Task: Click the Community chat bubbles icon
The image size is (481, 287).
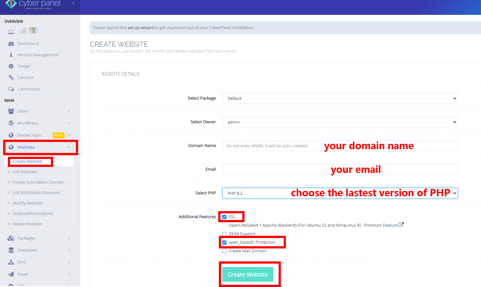Action: pyautogui.click(x=11, y=89)
